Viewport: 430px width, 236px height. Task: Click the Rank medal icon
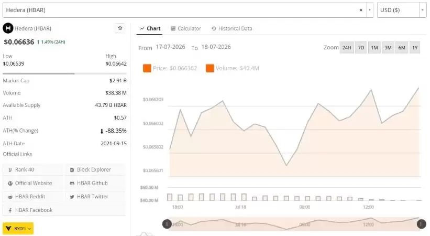(10, 170)
